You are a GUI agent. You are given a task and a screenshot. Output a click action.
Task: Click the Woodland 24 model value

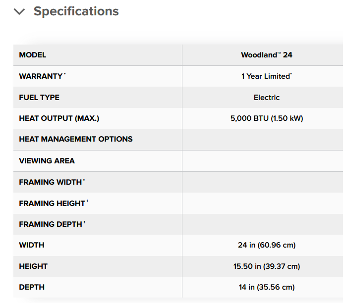pyautogui.click(x=266, y=55)
